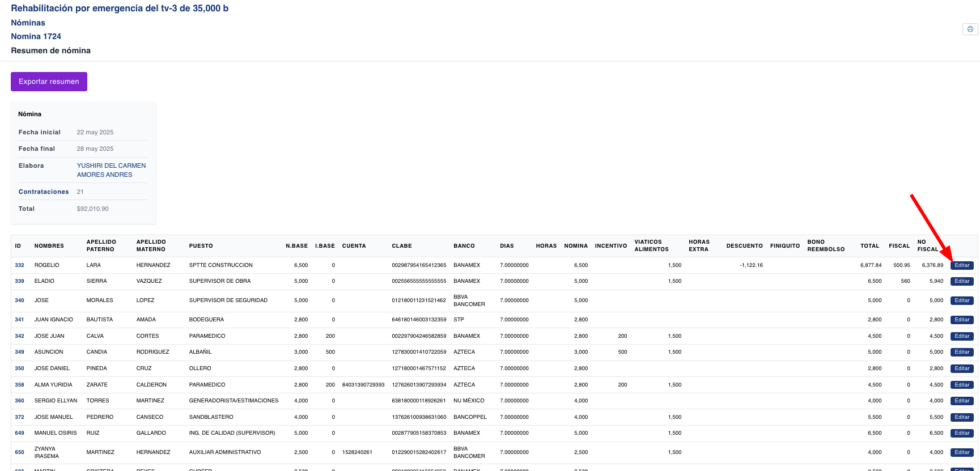Click the Contrataciones label link
Screen dimensions: 980x471
(x=44, y=192)
